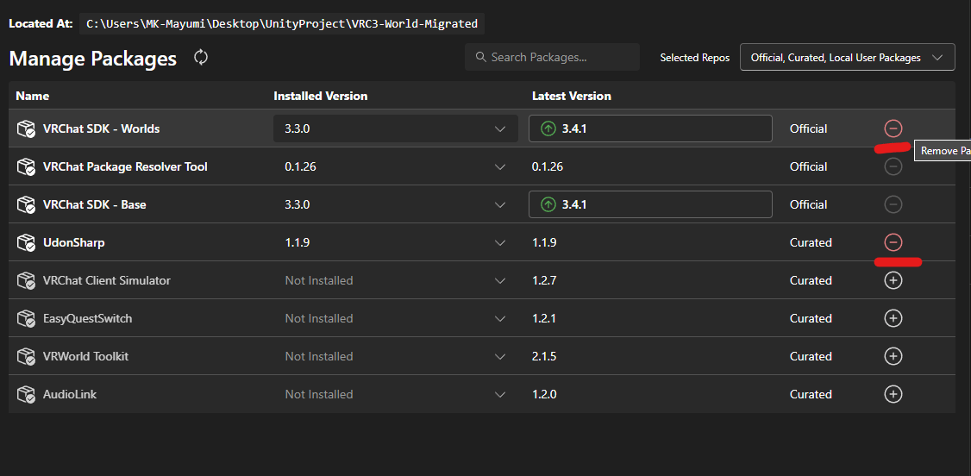
Task: Remove the VRChat SDK - Worlds package
Action: (893, 128)
